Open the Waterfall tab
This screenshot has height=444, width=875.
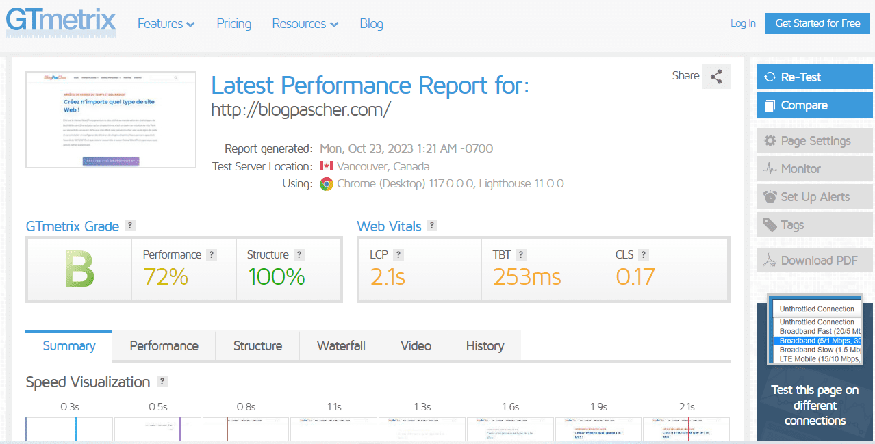click(x=341, y=345)
